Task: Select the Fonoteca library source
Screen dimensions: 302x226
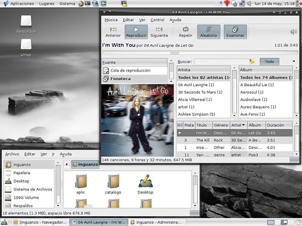Action: [135, 79]
